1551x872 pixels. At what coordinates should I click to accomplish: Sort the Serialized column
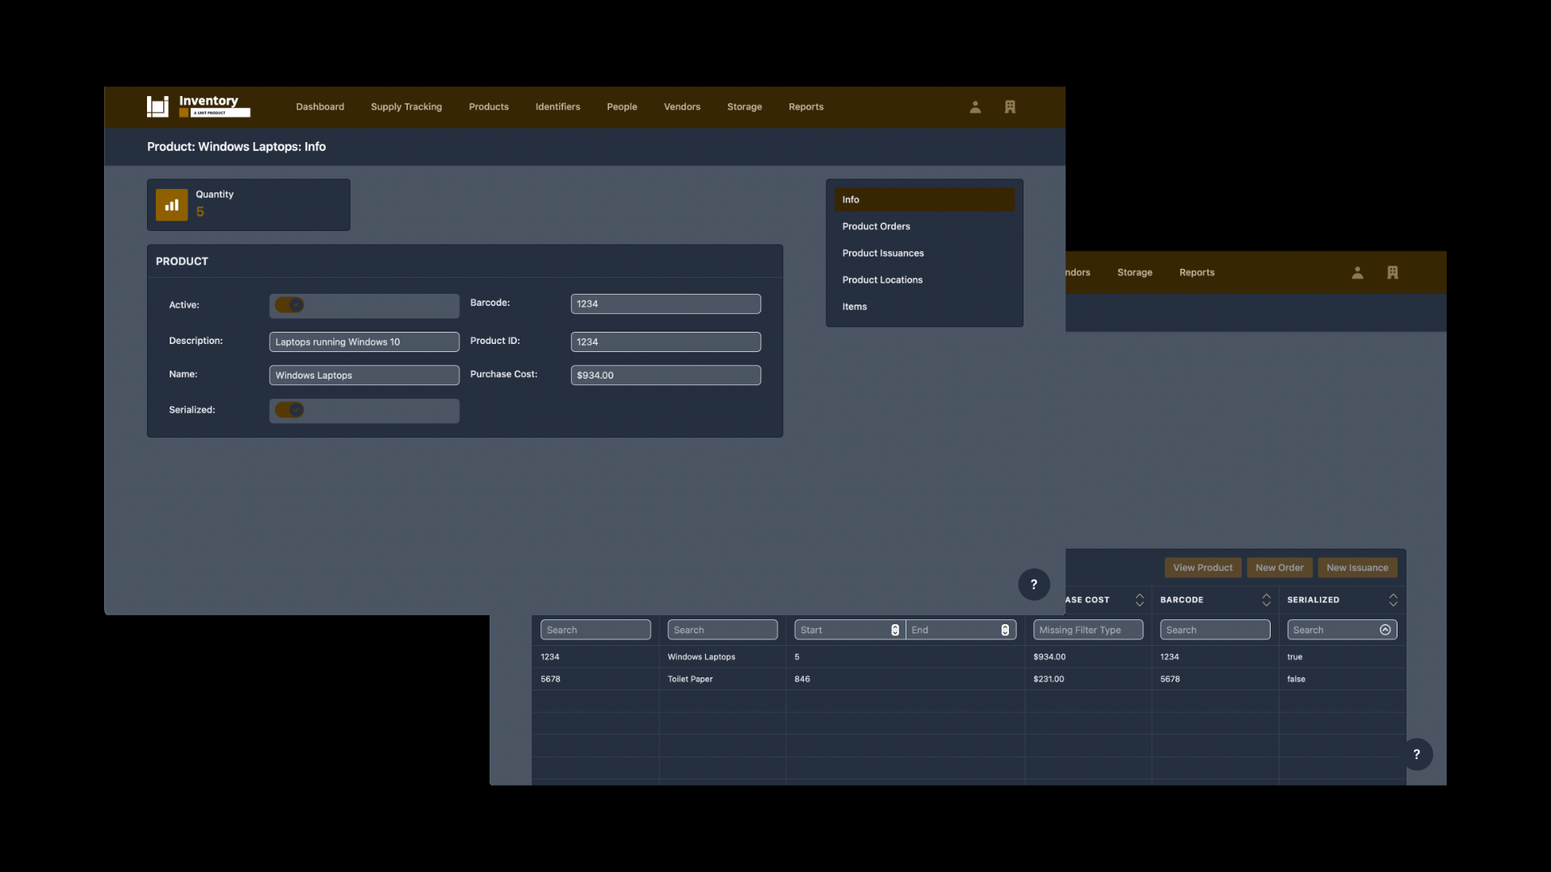tap(1393, 600)
